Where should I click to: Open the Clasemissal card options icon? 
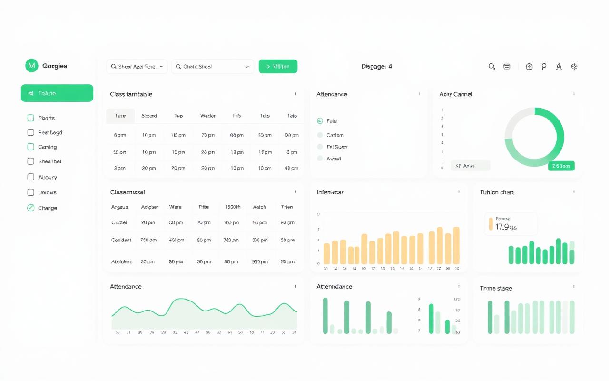(x=295, y=191)
